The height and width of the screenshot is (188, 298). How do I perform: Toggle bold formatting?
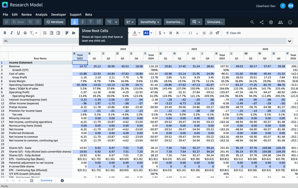tap(5, 33)
